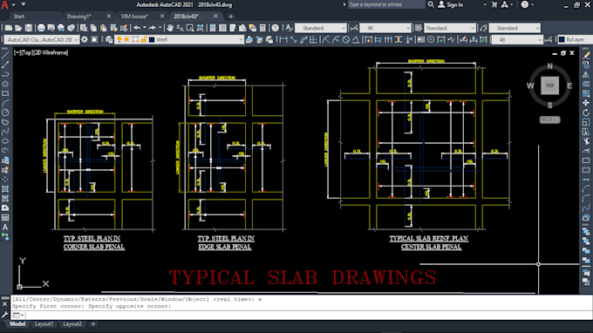Select the Line draw tool

[5, 55]
